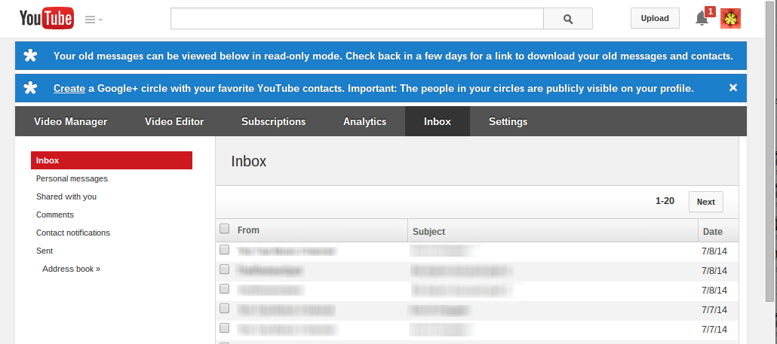Viewport: 777px width, 344px height.
Task: Open the Analytics tab
Action: coord(364,121)
